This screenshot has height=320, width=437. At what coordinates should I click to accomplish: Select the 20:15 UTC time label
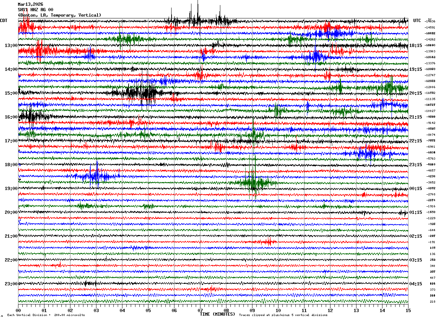tap(415, 93)
